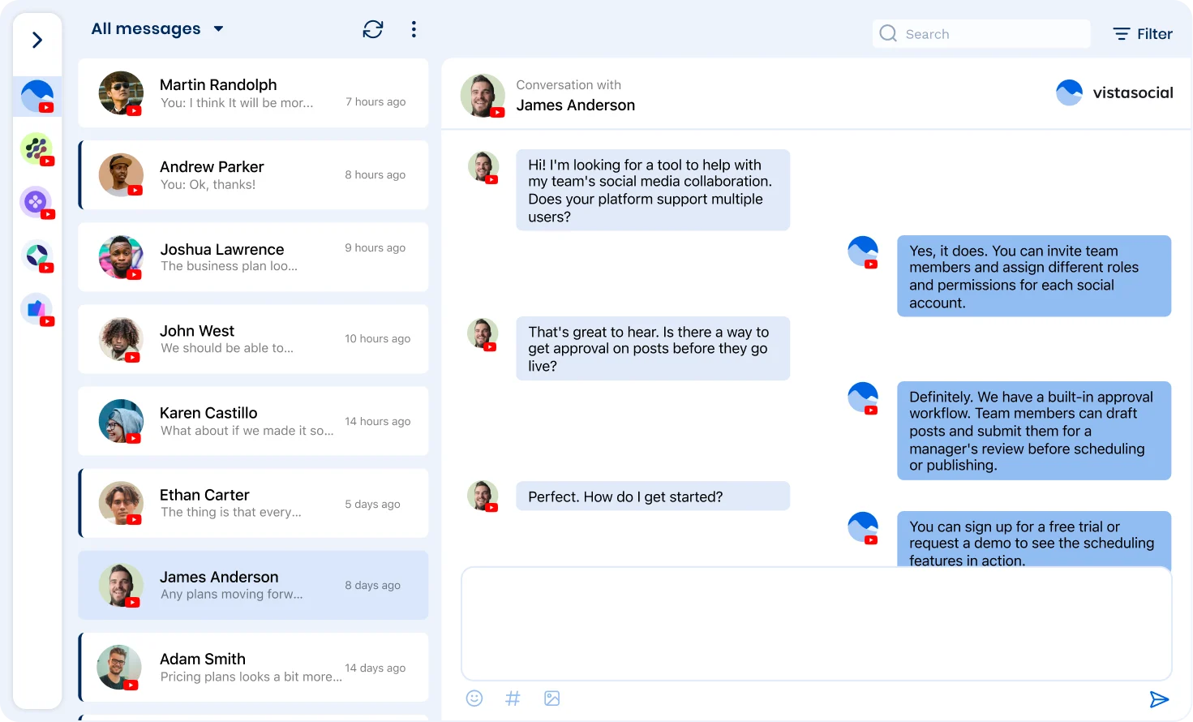Open the Filter options
The image size is (1193, 722).
(x=1143, y=34)
